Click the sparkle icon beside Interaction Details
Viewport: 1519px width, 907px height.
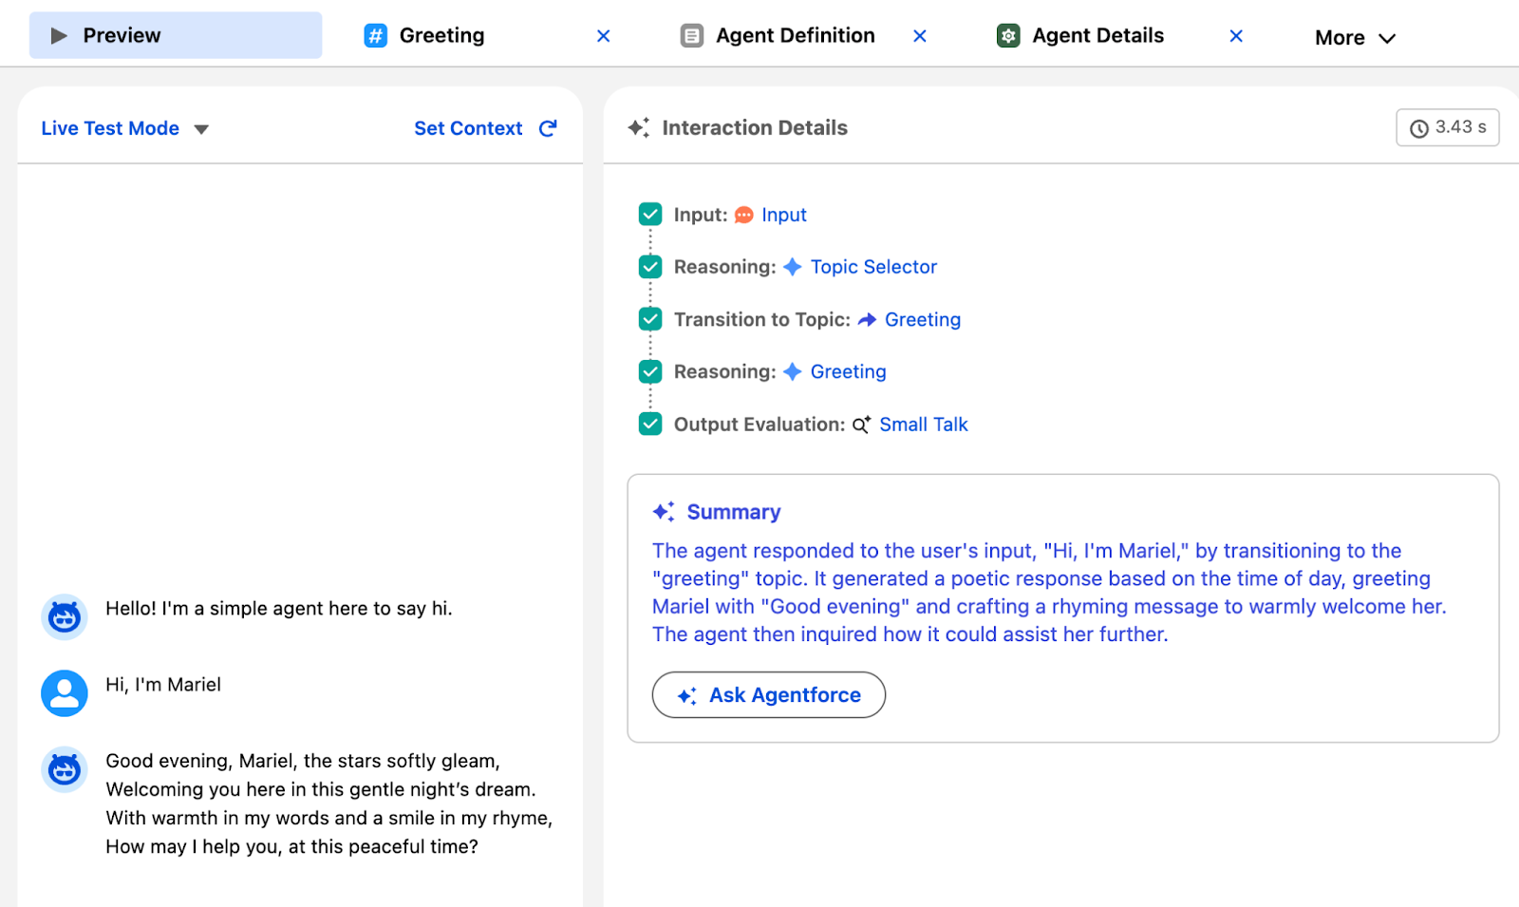pyautogui.click(x=639, y=127)
